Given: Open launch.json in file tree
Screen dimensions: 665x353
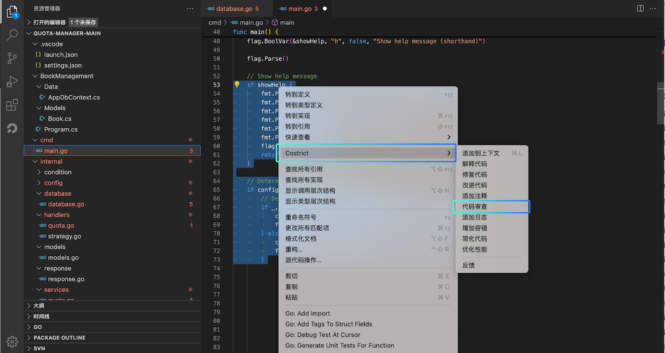Looking at the screenshot, I should click(60, 55).
